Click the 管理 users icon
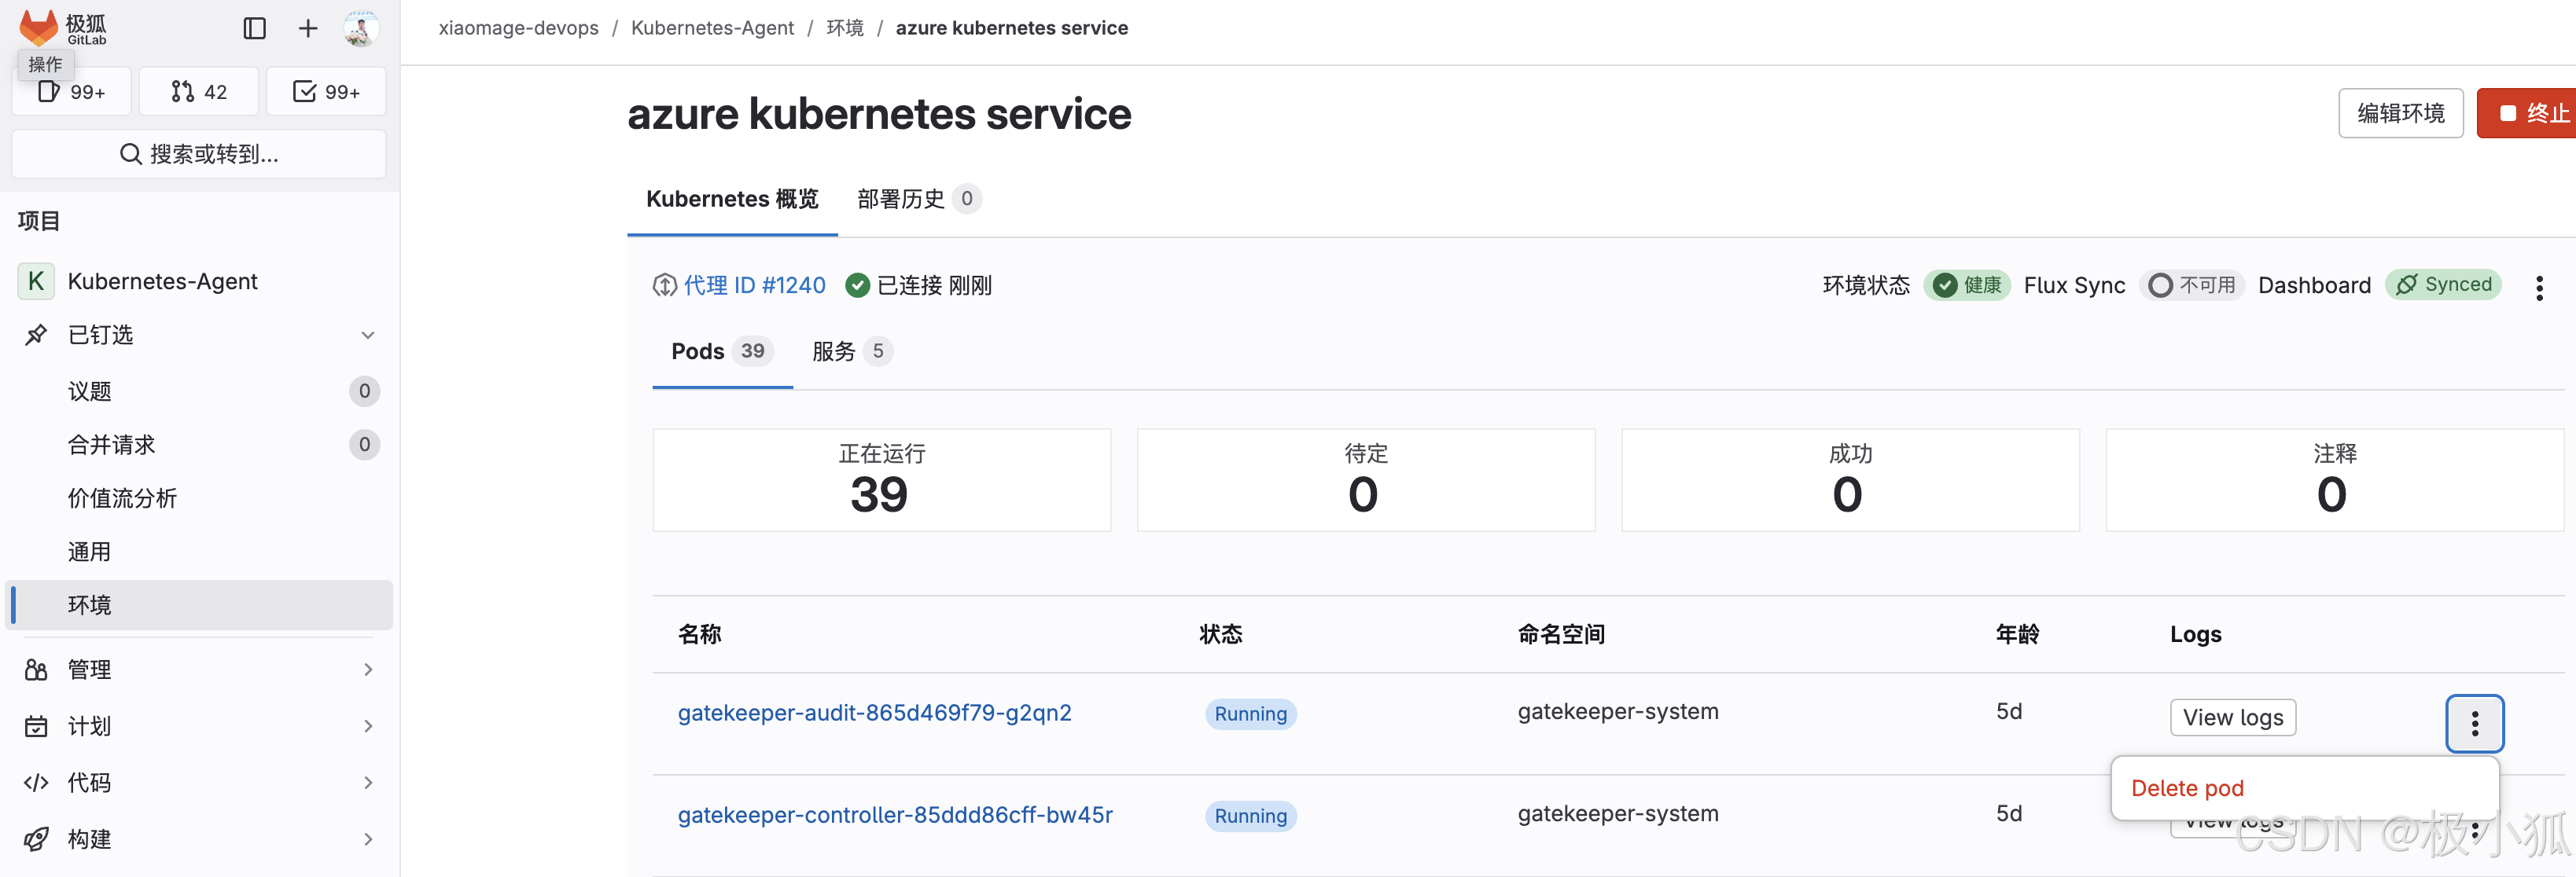 click(36, 670)
